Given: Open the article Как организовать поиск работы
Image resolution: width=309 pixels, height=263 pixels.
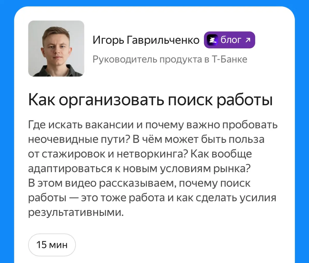Looking at the screenshot, I should pos(151,100).
